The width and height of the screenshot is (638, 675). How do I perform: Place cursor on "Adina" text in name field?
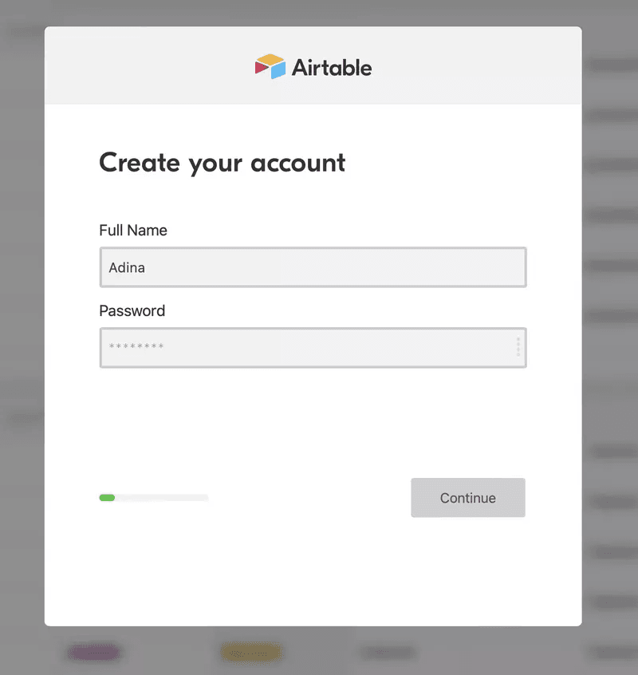(127, 267)
